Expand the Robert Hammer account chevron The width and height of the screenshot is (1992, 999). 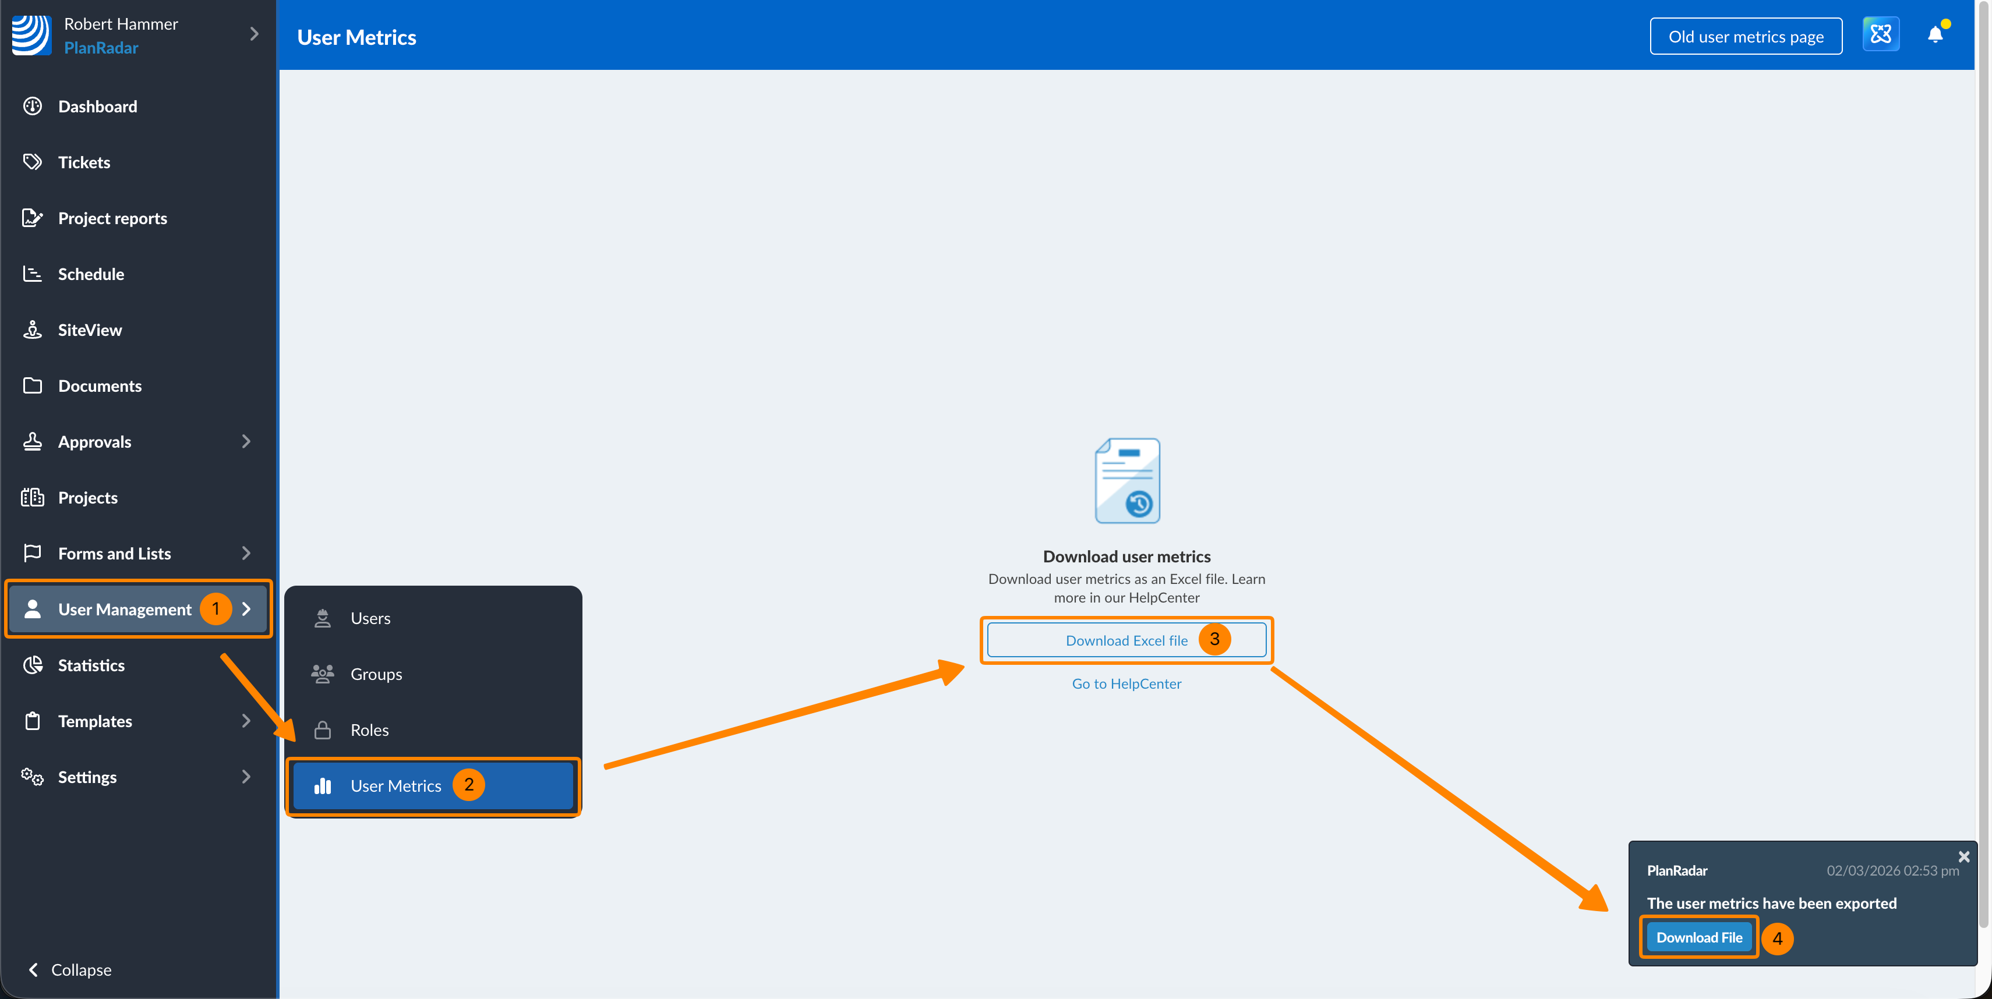(x=253, y=34)
